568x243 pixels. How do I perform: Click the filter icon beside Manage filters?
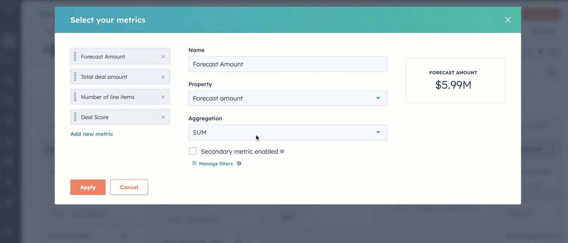click(x=194, y=163)
